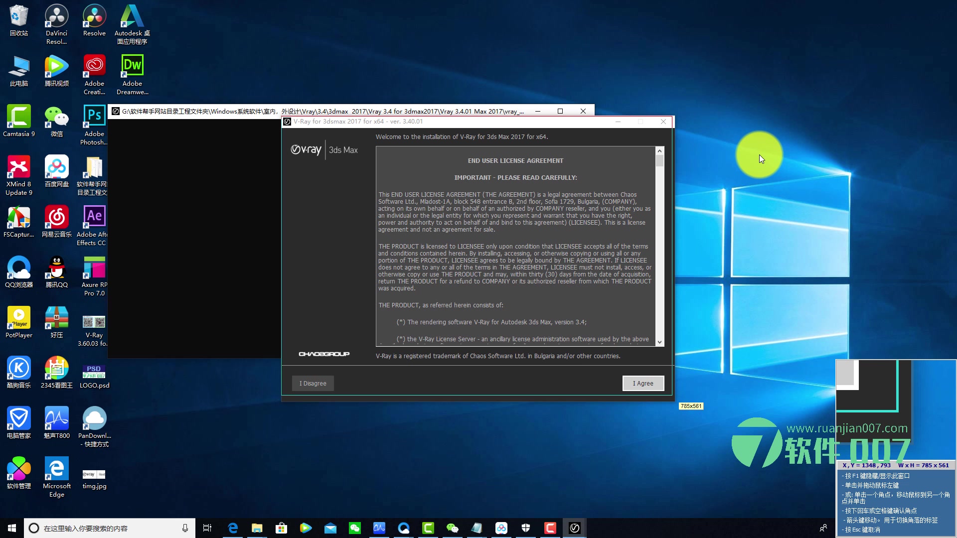Open Microsoft Edge from taskbar
This screenshot has height=538, width=957.
pyautogui.click(x=232, y=528)
